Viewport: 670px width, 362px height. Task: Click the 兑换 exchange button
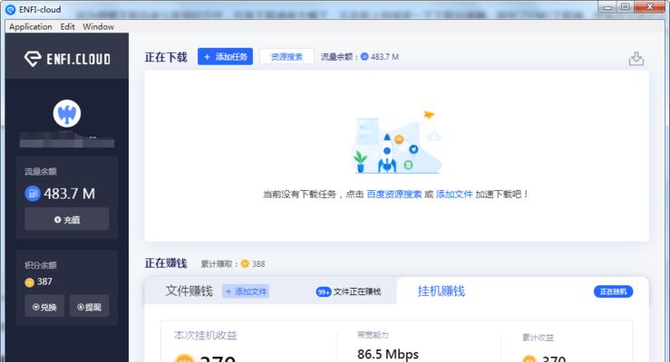pyautogui.click(x=44, y=306)
